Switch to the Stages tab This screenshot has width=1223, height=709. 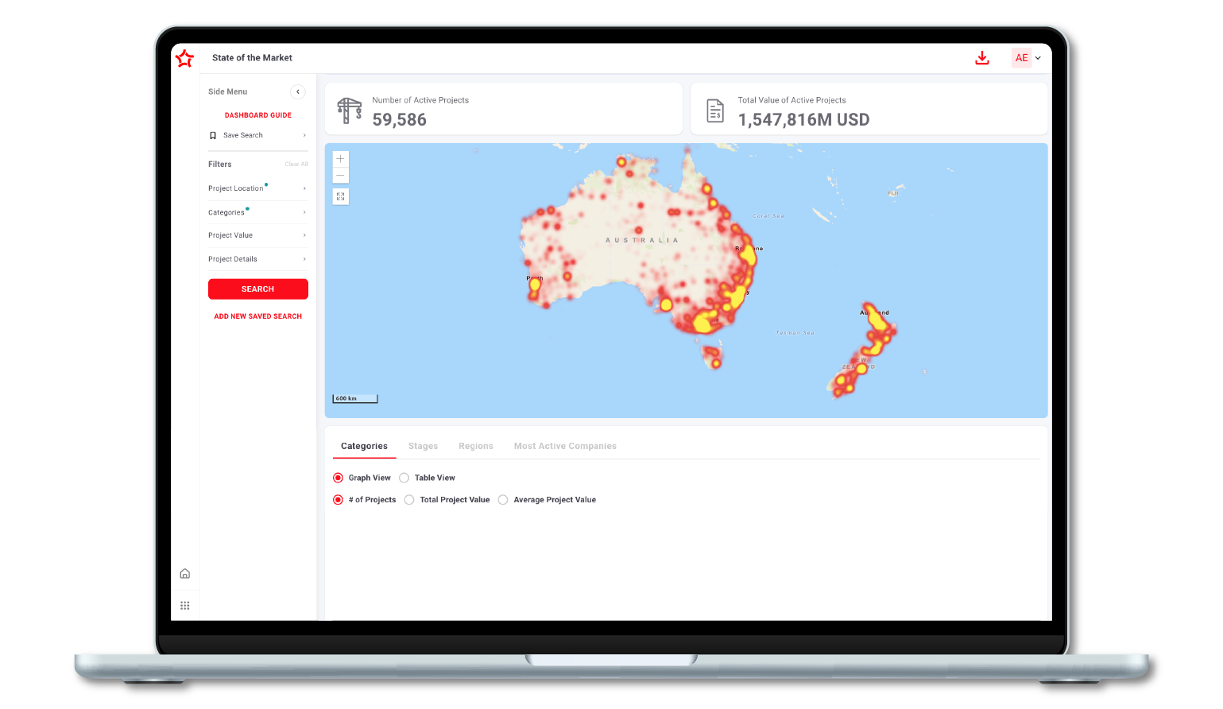click(423, 446)
